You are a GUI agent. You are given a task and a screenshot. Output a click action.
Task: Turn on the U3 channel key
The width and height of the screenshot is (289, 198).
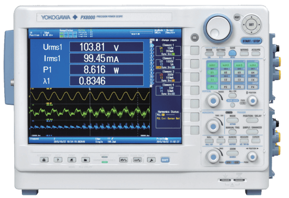(239, 73)
